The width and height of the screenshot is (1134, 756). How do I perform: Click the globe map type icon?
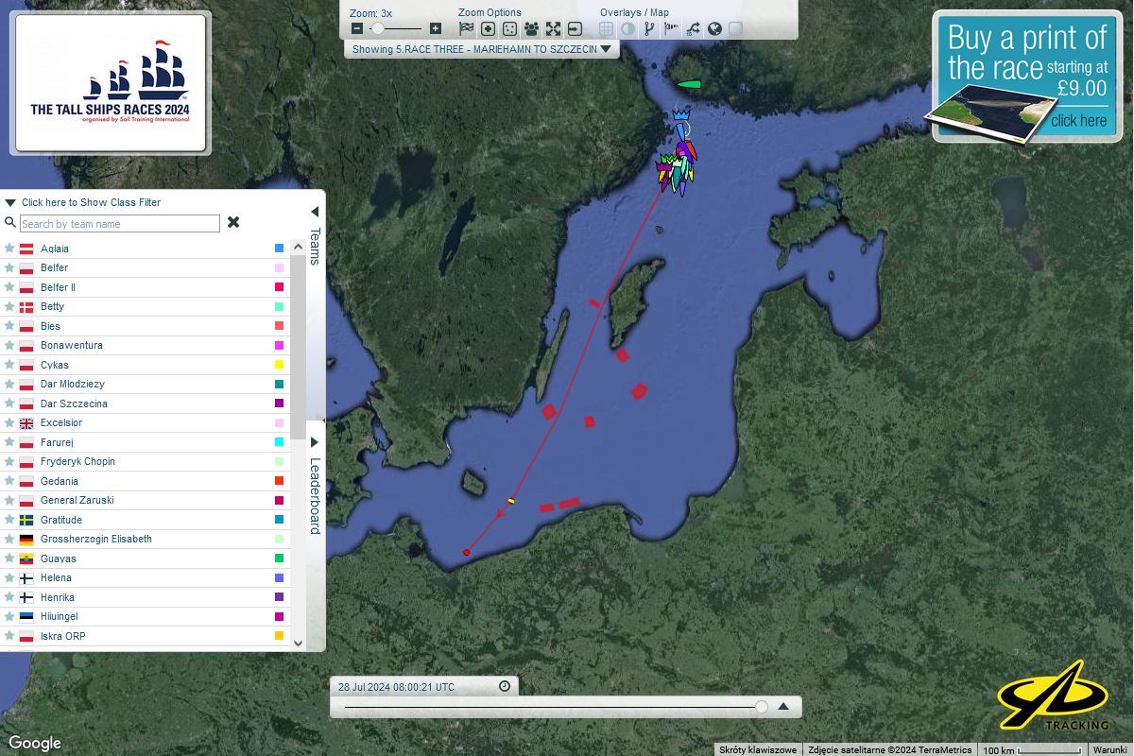click(x=714, y=29)
